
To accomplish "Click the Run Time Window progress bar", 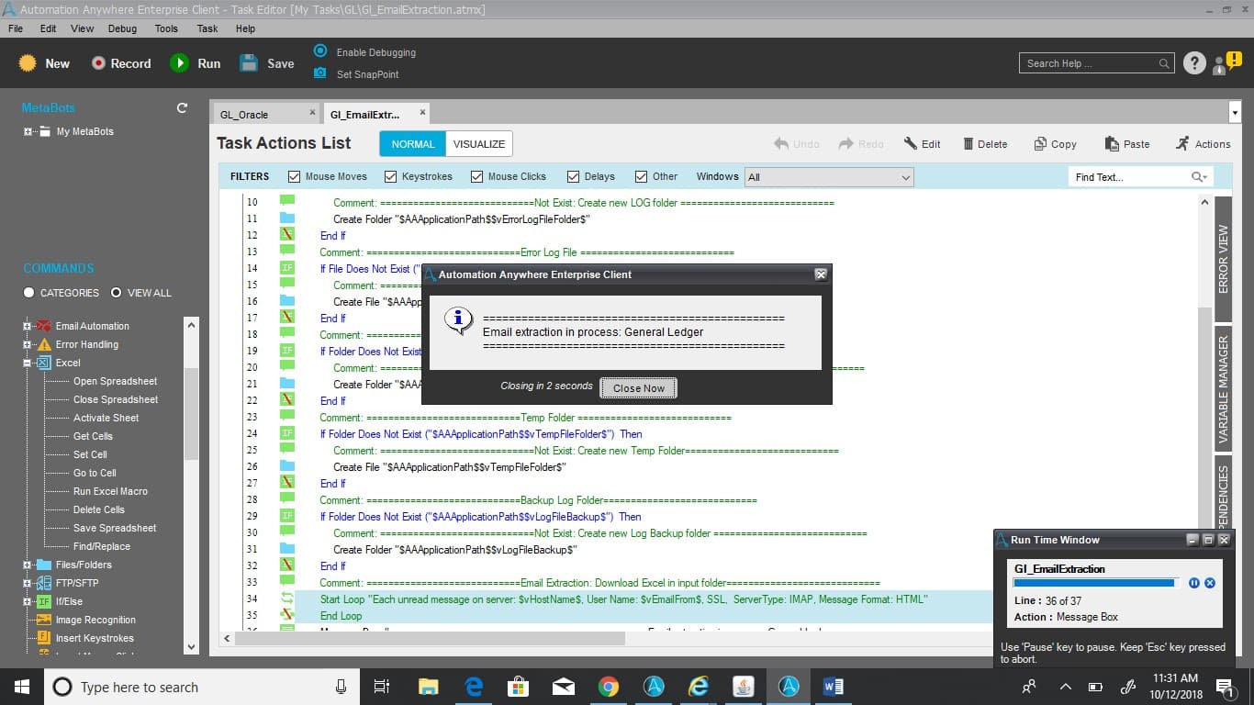I will coord(1094,583).
